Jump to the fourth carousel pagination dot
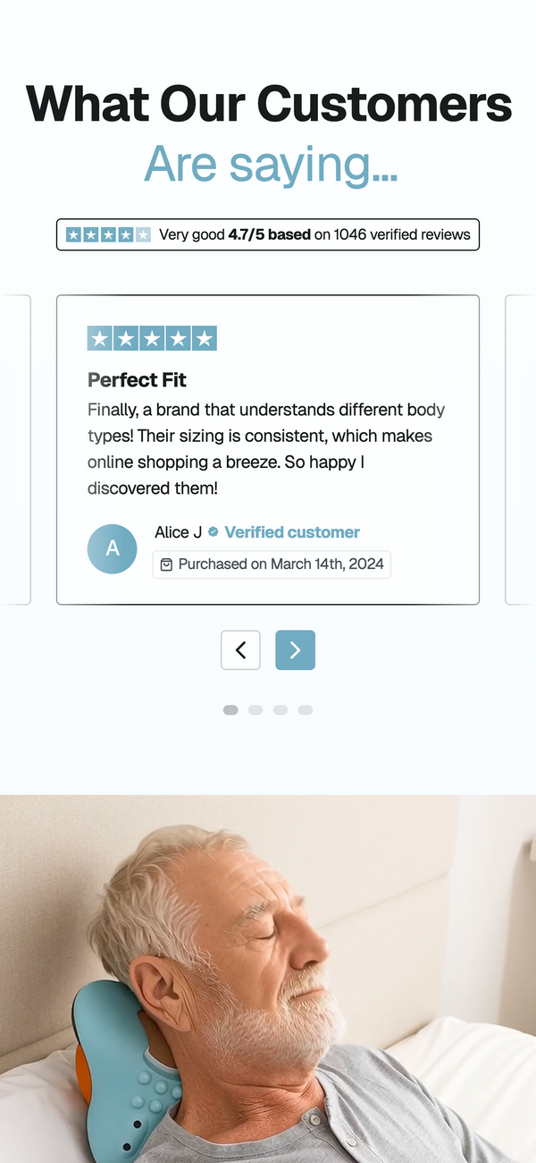 [x=306, y=709]
